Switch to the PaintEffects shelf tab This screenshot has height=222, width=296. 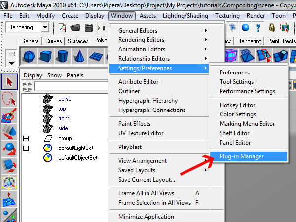281,41
